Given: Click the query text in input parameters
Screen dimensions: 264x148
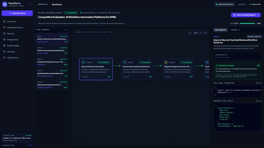Looking at the screenshot, I should pyautogui.click(x=239, y=90).
